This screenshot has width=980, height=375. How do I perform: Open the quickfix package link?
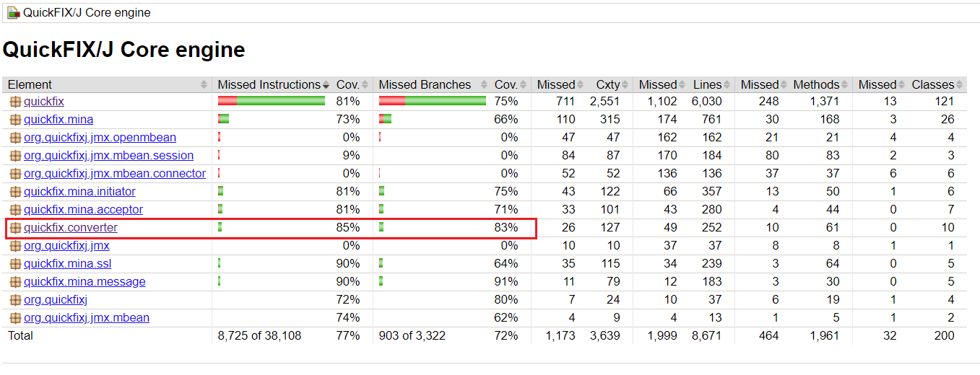(44, 102)
